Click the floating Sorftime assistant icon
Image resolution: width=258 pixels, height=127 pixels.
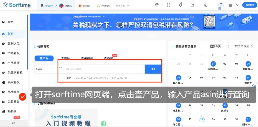(x=254, y=86)
